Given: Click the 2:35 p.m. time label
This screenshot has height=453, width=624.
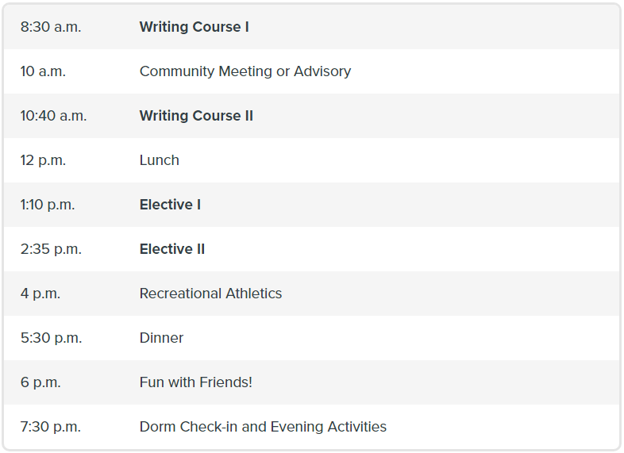Looking at the screenshot, I should click(51, 249).
